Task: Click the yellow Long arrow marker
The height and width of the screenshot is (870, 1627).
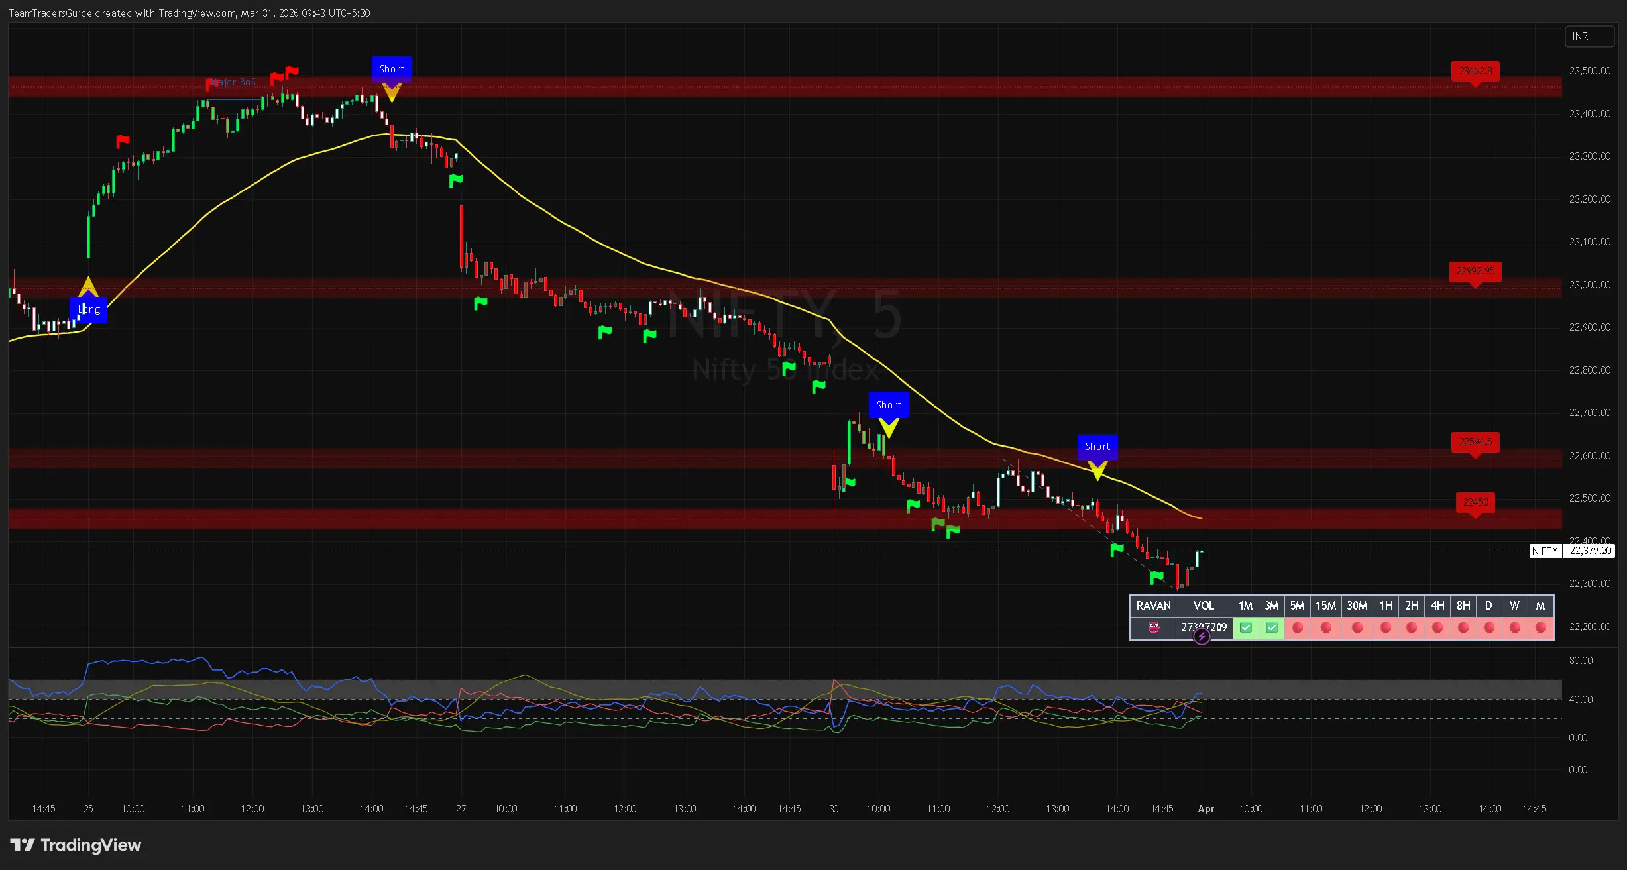Action: click(x=88, y=287)
